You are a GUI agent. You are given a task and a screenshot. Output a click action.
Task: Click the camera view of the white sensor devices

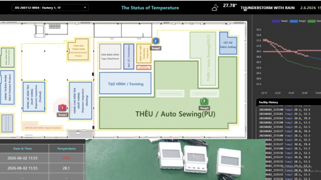[x=175, y=159]
